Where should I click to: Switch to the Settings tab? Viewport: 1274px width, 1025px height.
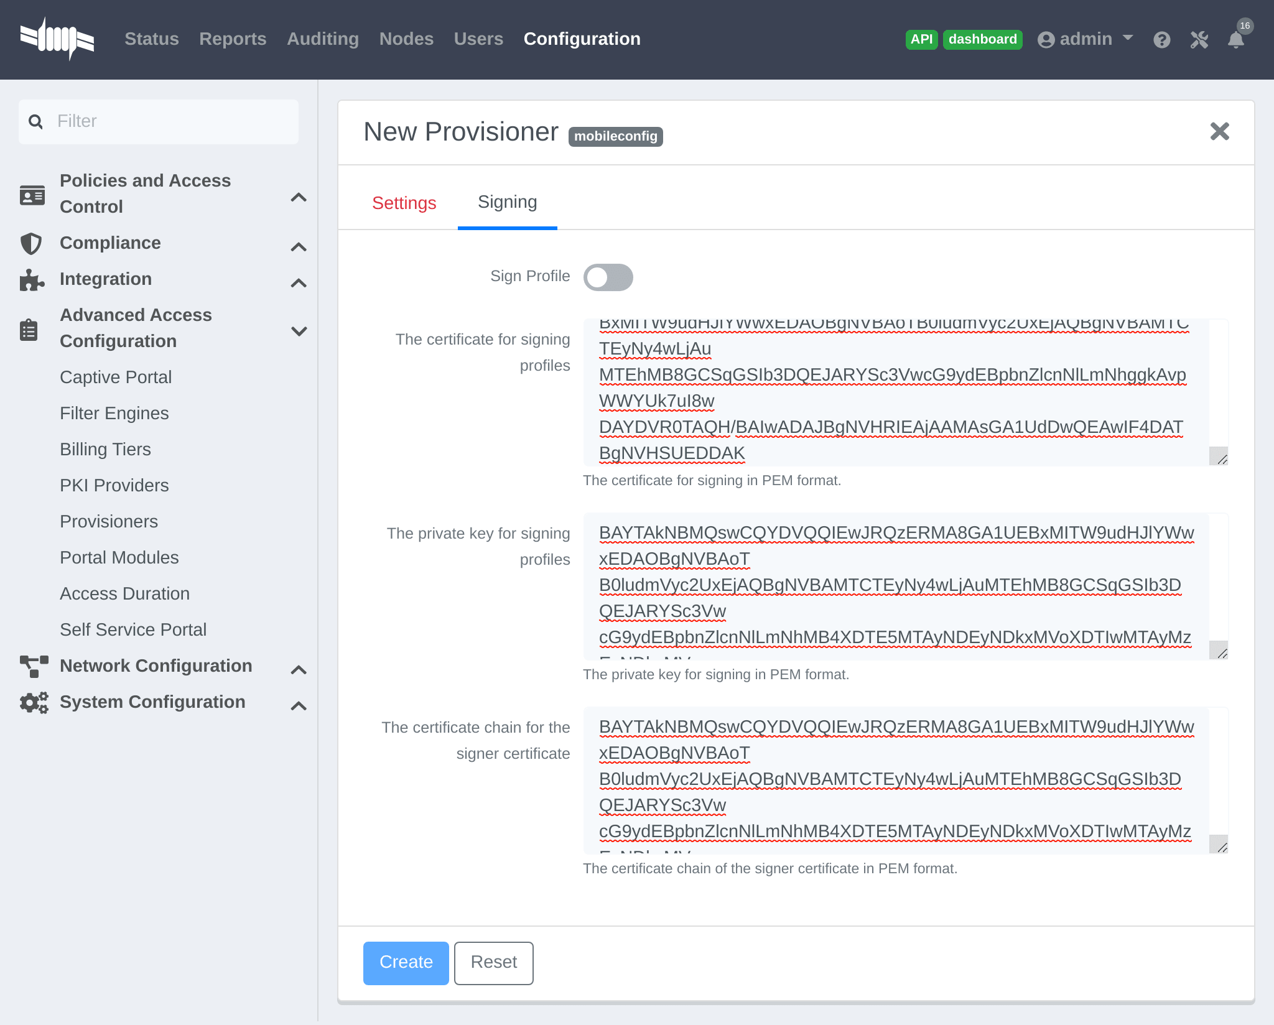(x=404, y=203)
